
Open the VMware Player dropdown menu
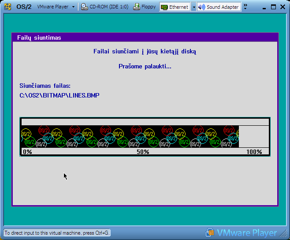pyautogui.click(x=56, y=7)
